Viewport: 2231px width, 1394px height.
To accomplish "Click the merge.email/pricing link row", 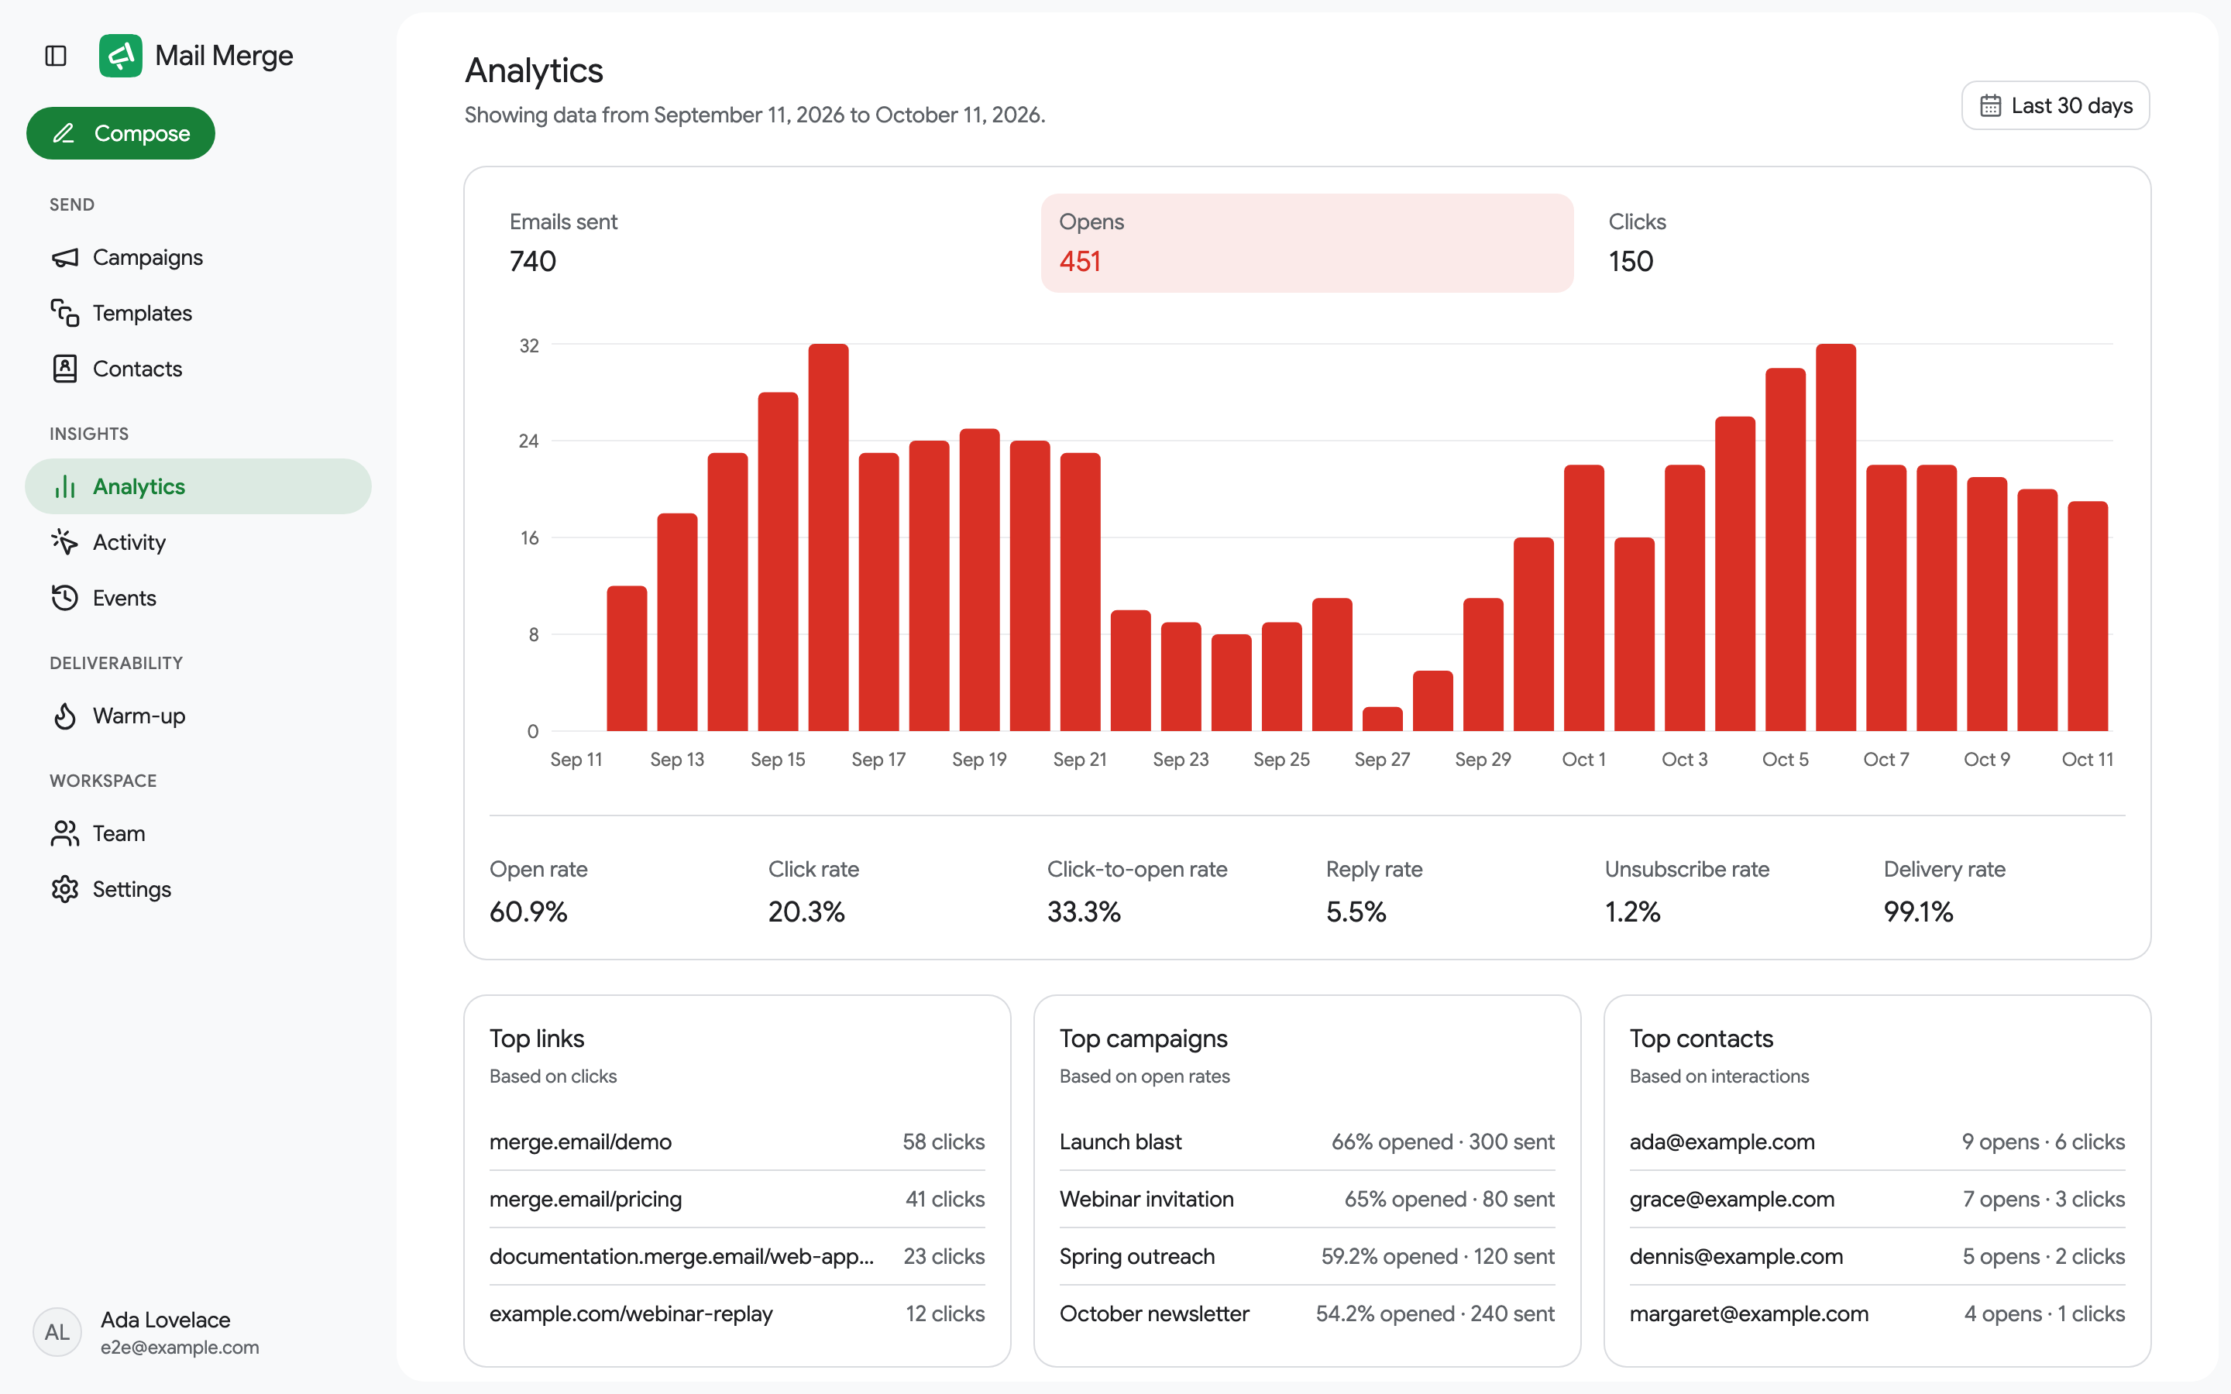I will click(x=737, y=1200).
